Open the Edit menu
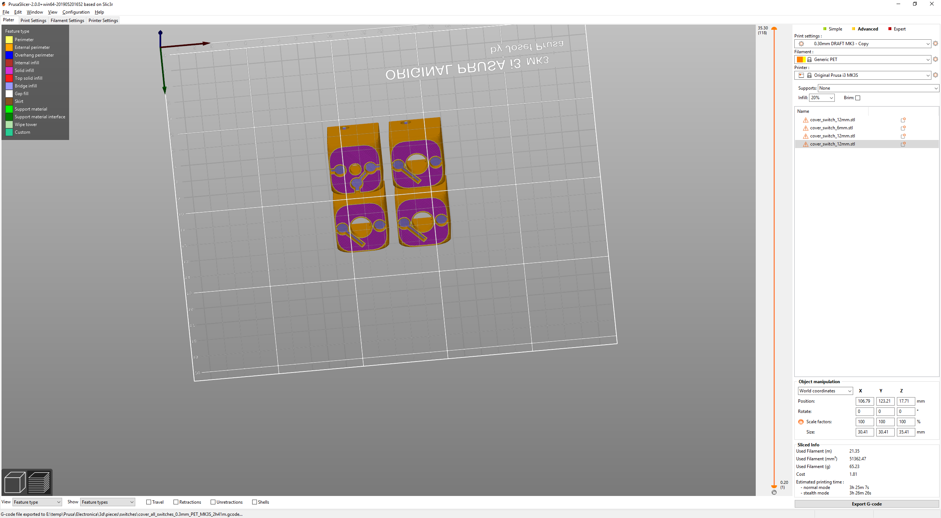 18,12
